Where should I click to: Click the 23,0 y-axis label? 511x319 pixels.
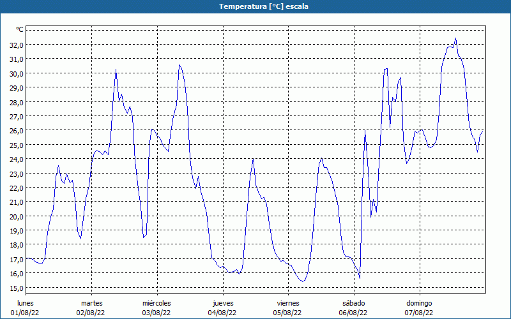coord(17,174)
